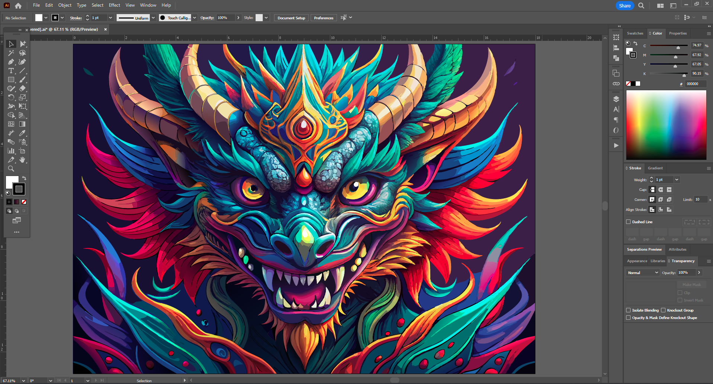Switch to the Gradient tab

click(655, 168)
